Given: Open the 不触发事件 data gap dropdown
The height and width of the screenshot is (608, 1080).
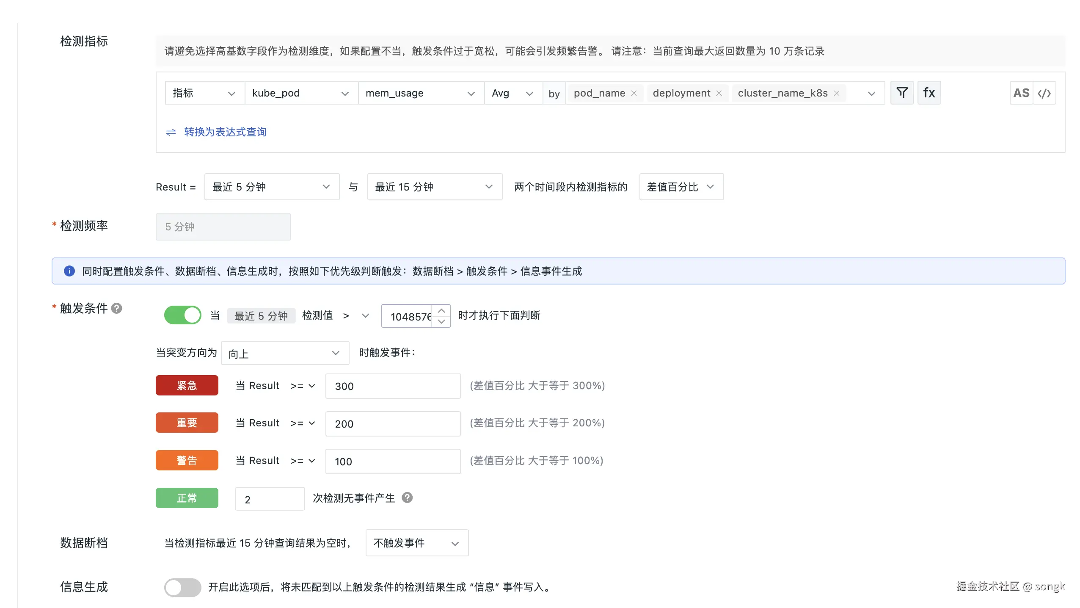Looking at the screenshot, I should point(416,543).
